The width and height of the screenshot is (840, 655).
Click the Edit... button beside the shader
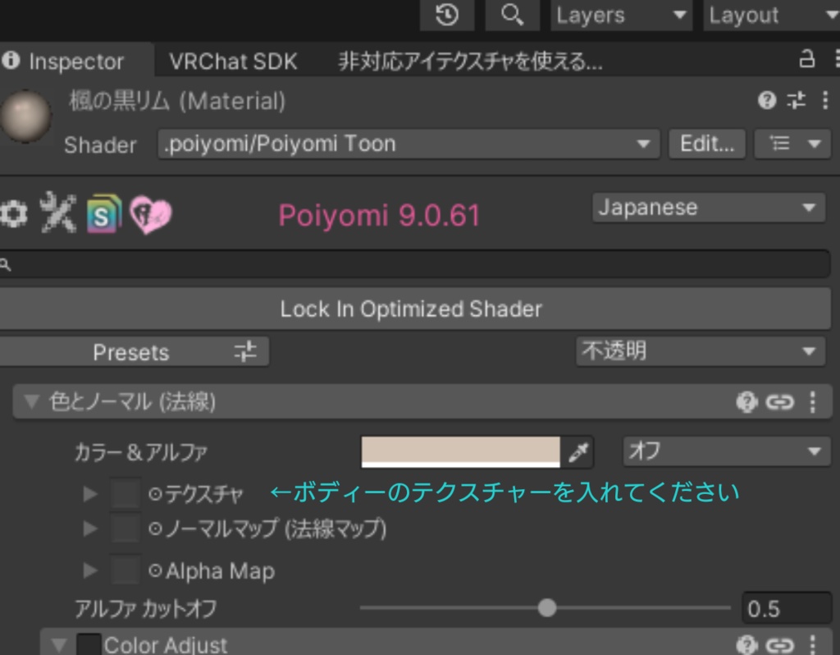pyautogui.click(x=706, y=144)
